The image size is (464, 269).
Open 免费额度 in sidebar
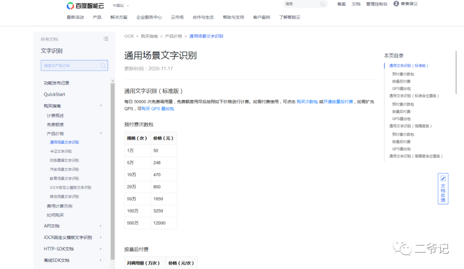[55, 125]
